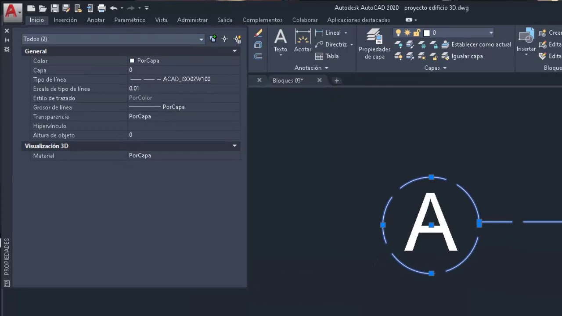The height and width of the screenshot is (316, 562).
Task: Switch to the Anotar ribbon tab
Action: point(96,20)
